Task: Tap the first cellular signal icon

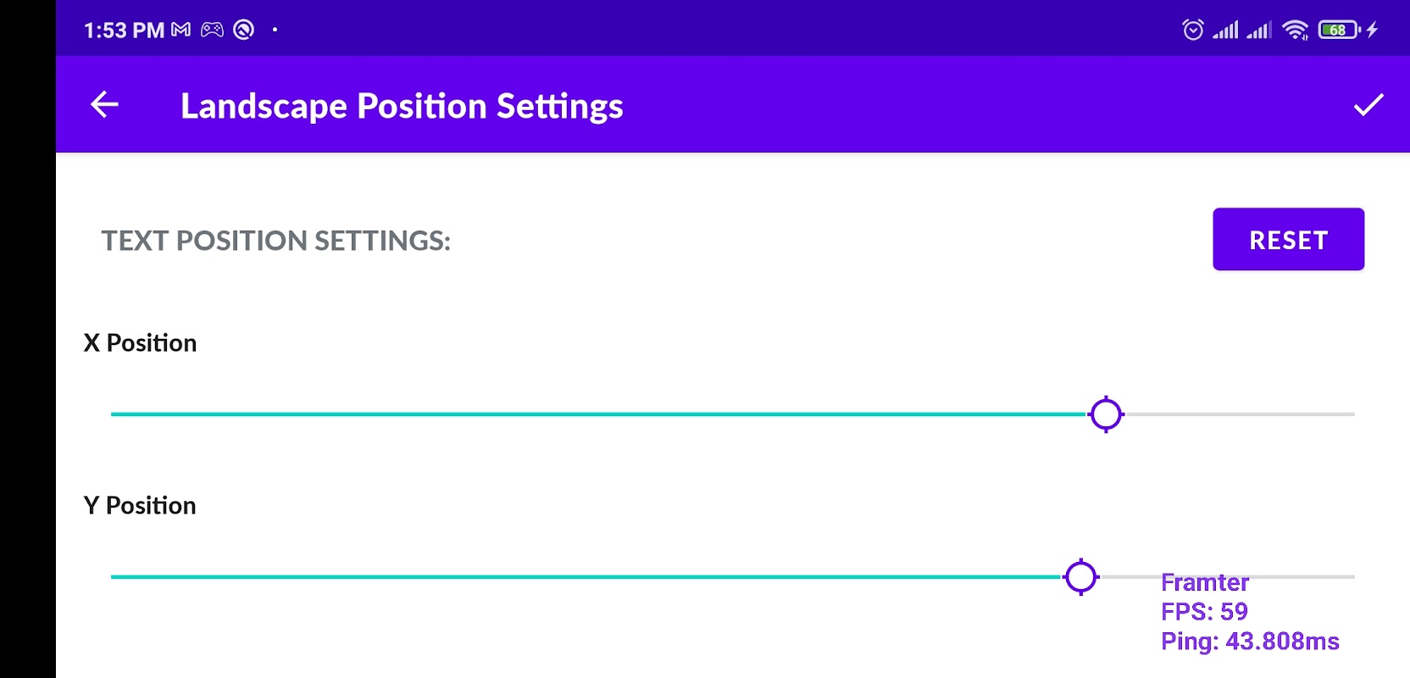Action: pos(1225,31)
